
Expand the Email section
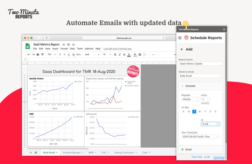(201, 150)
